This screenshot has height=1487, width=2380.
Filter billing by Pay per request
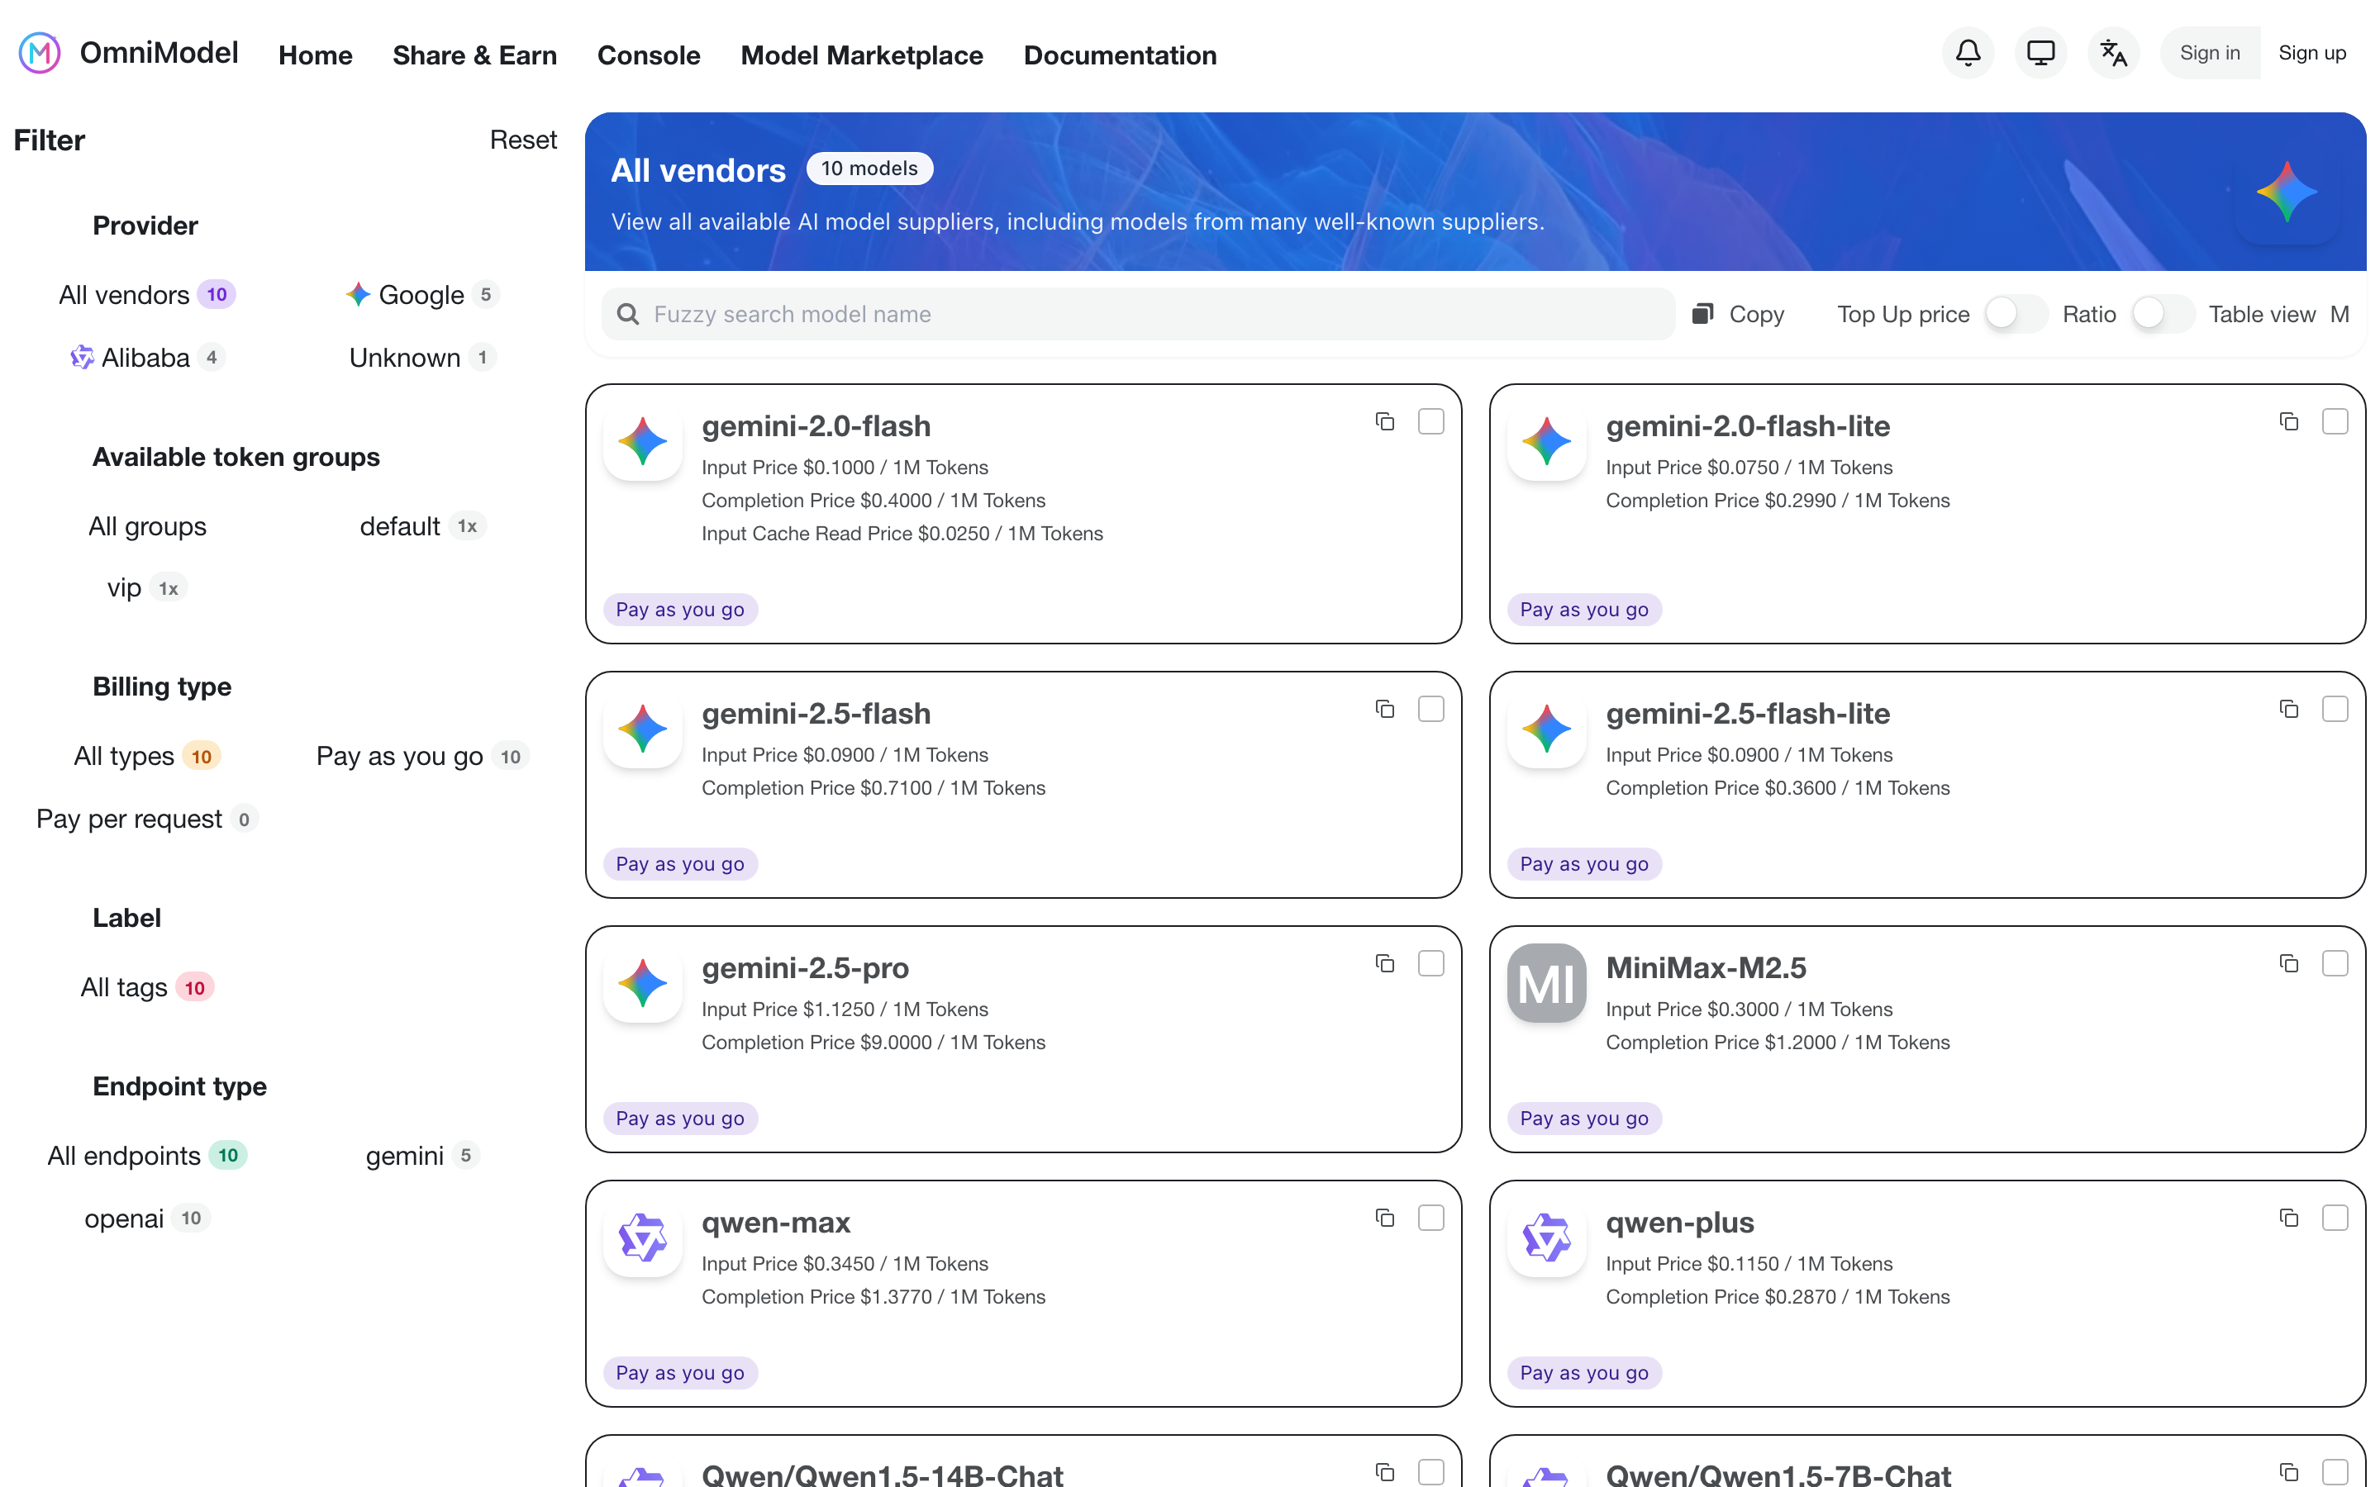click(148, 820)
